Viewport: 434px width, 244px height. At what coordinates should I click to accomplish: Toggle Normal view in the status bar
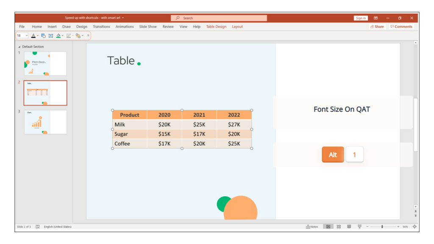(328, 226)
